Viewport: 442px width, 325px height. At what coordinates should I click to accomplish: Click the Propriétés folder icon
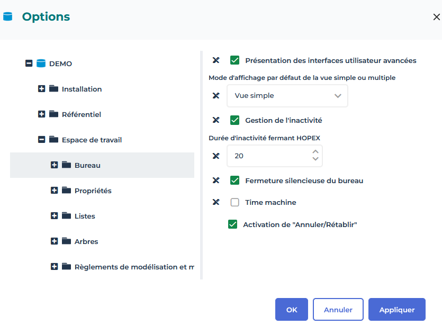tap(66, 191)
